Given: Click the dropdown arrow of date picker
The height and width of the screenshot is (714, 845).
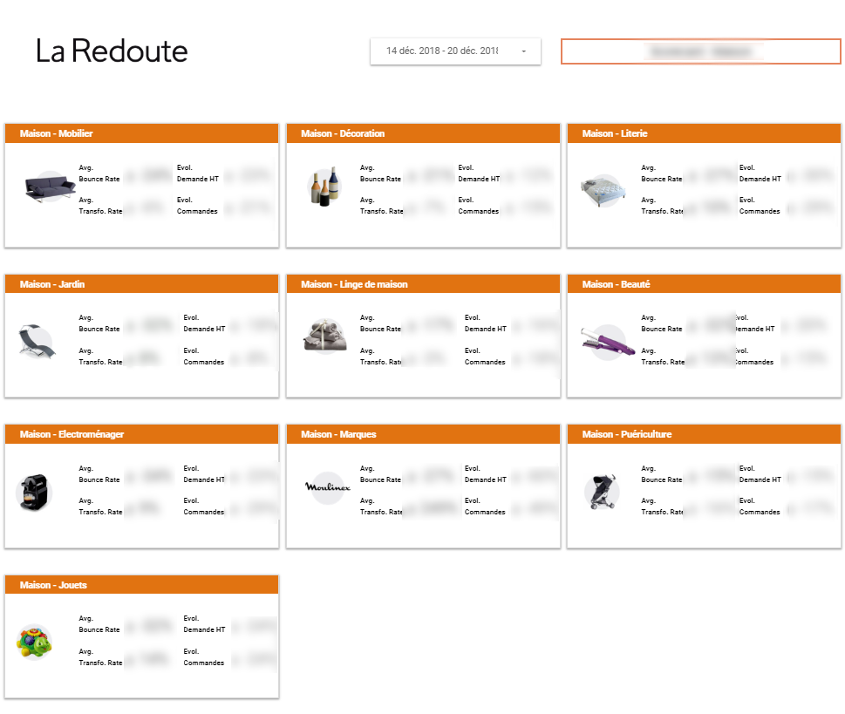Looking at the screenshot, I should pyautogui.click(x=523, y=51).
